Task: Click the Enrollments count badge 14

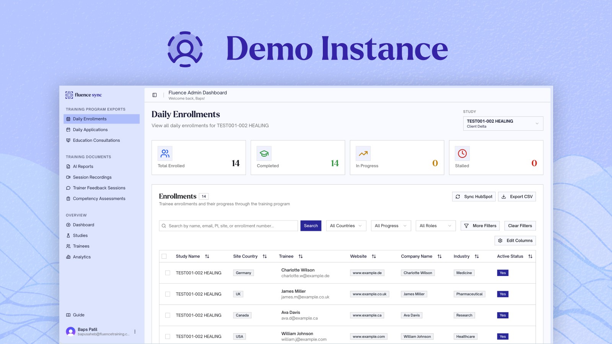Action: coord(204,196)
